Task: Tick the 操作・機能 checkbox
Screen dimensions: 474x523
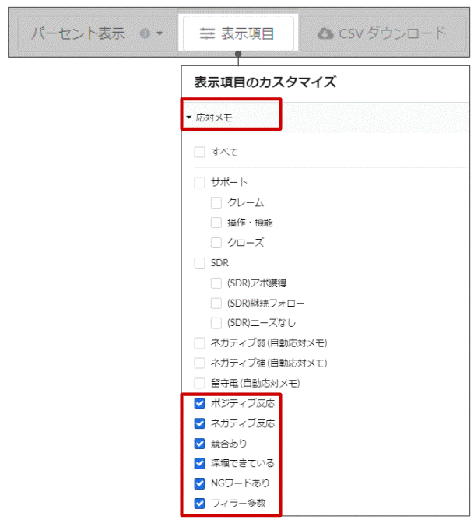Action: 216,223
